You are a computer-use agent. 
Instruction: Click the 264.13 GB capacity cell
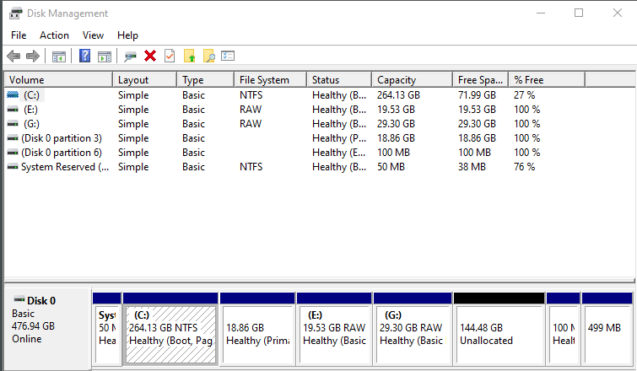[398, 95]
